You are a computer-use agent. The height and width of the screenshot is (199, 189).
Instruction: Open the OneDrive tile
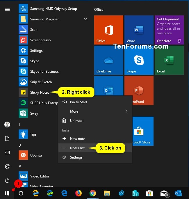[x=109, y=60]
